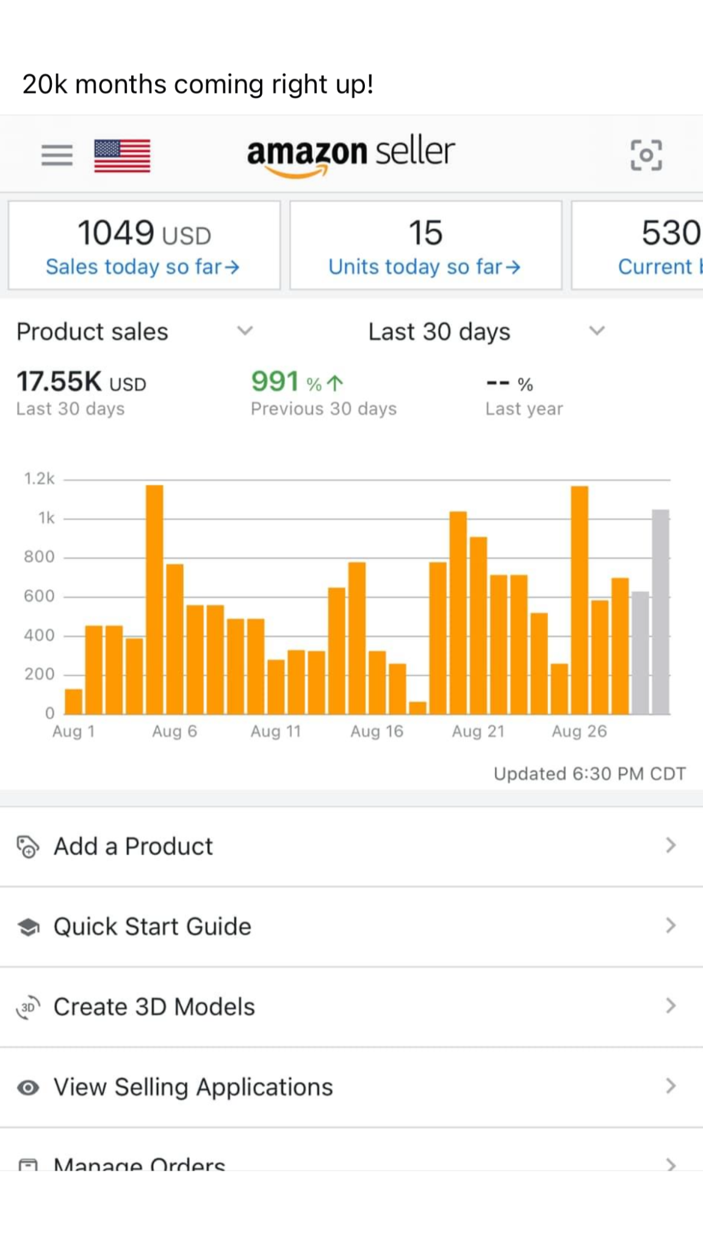Image resolution: width=703 pixels, height=1250 pixels.
Task: Open the barcode scanner camera icon
Action: click(646, 155)
